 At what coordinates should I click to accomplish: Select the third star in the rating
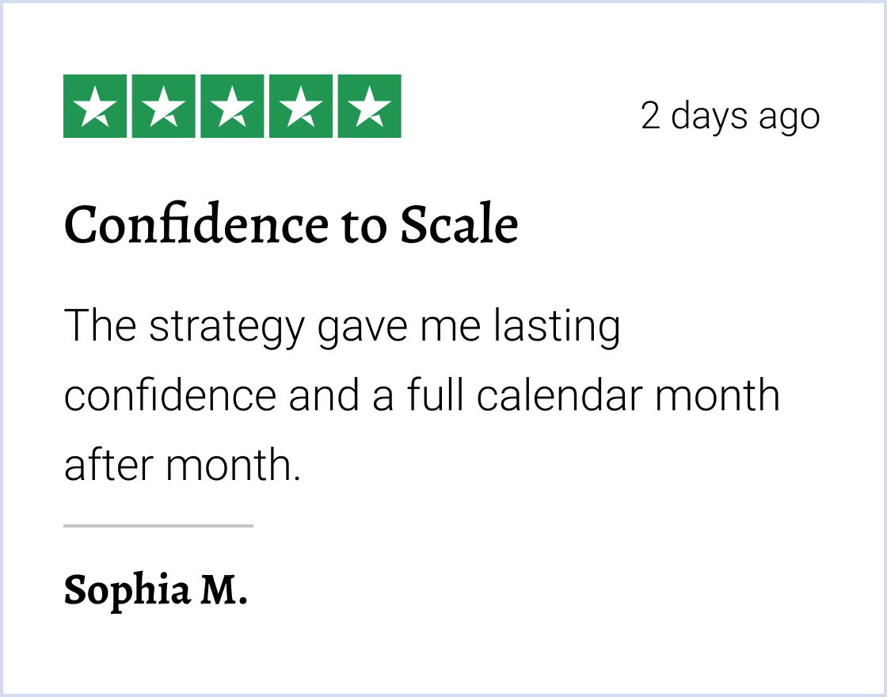click(232, 106)
